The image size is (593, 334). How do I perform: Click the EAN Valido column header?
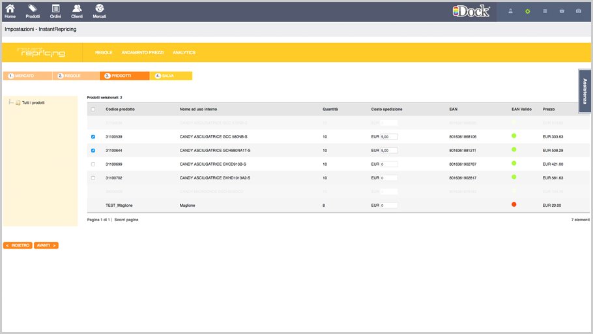tap(521, 110)
